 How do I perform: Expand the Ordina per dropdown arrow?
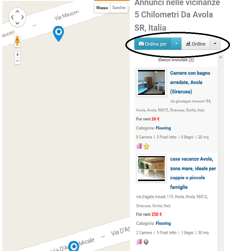[x=176, y=44]
